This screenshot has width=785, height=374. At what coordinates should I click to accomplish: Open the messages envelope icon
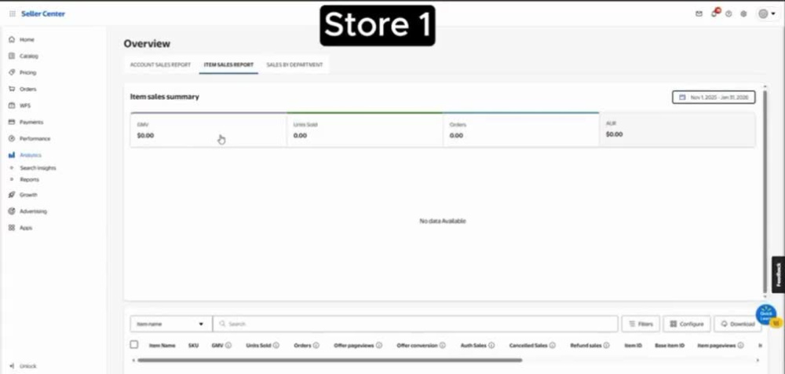tap(699, 14)
